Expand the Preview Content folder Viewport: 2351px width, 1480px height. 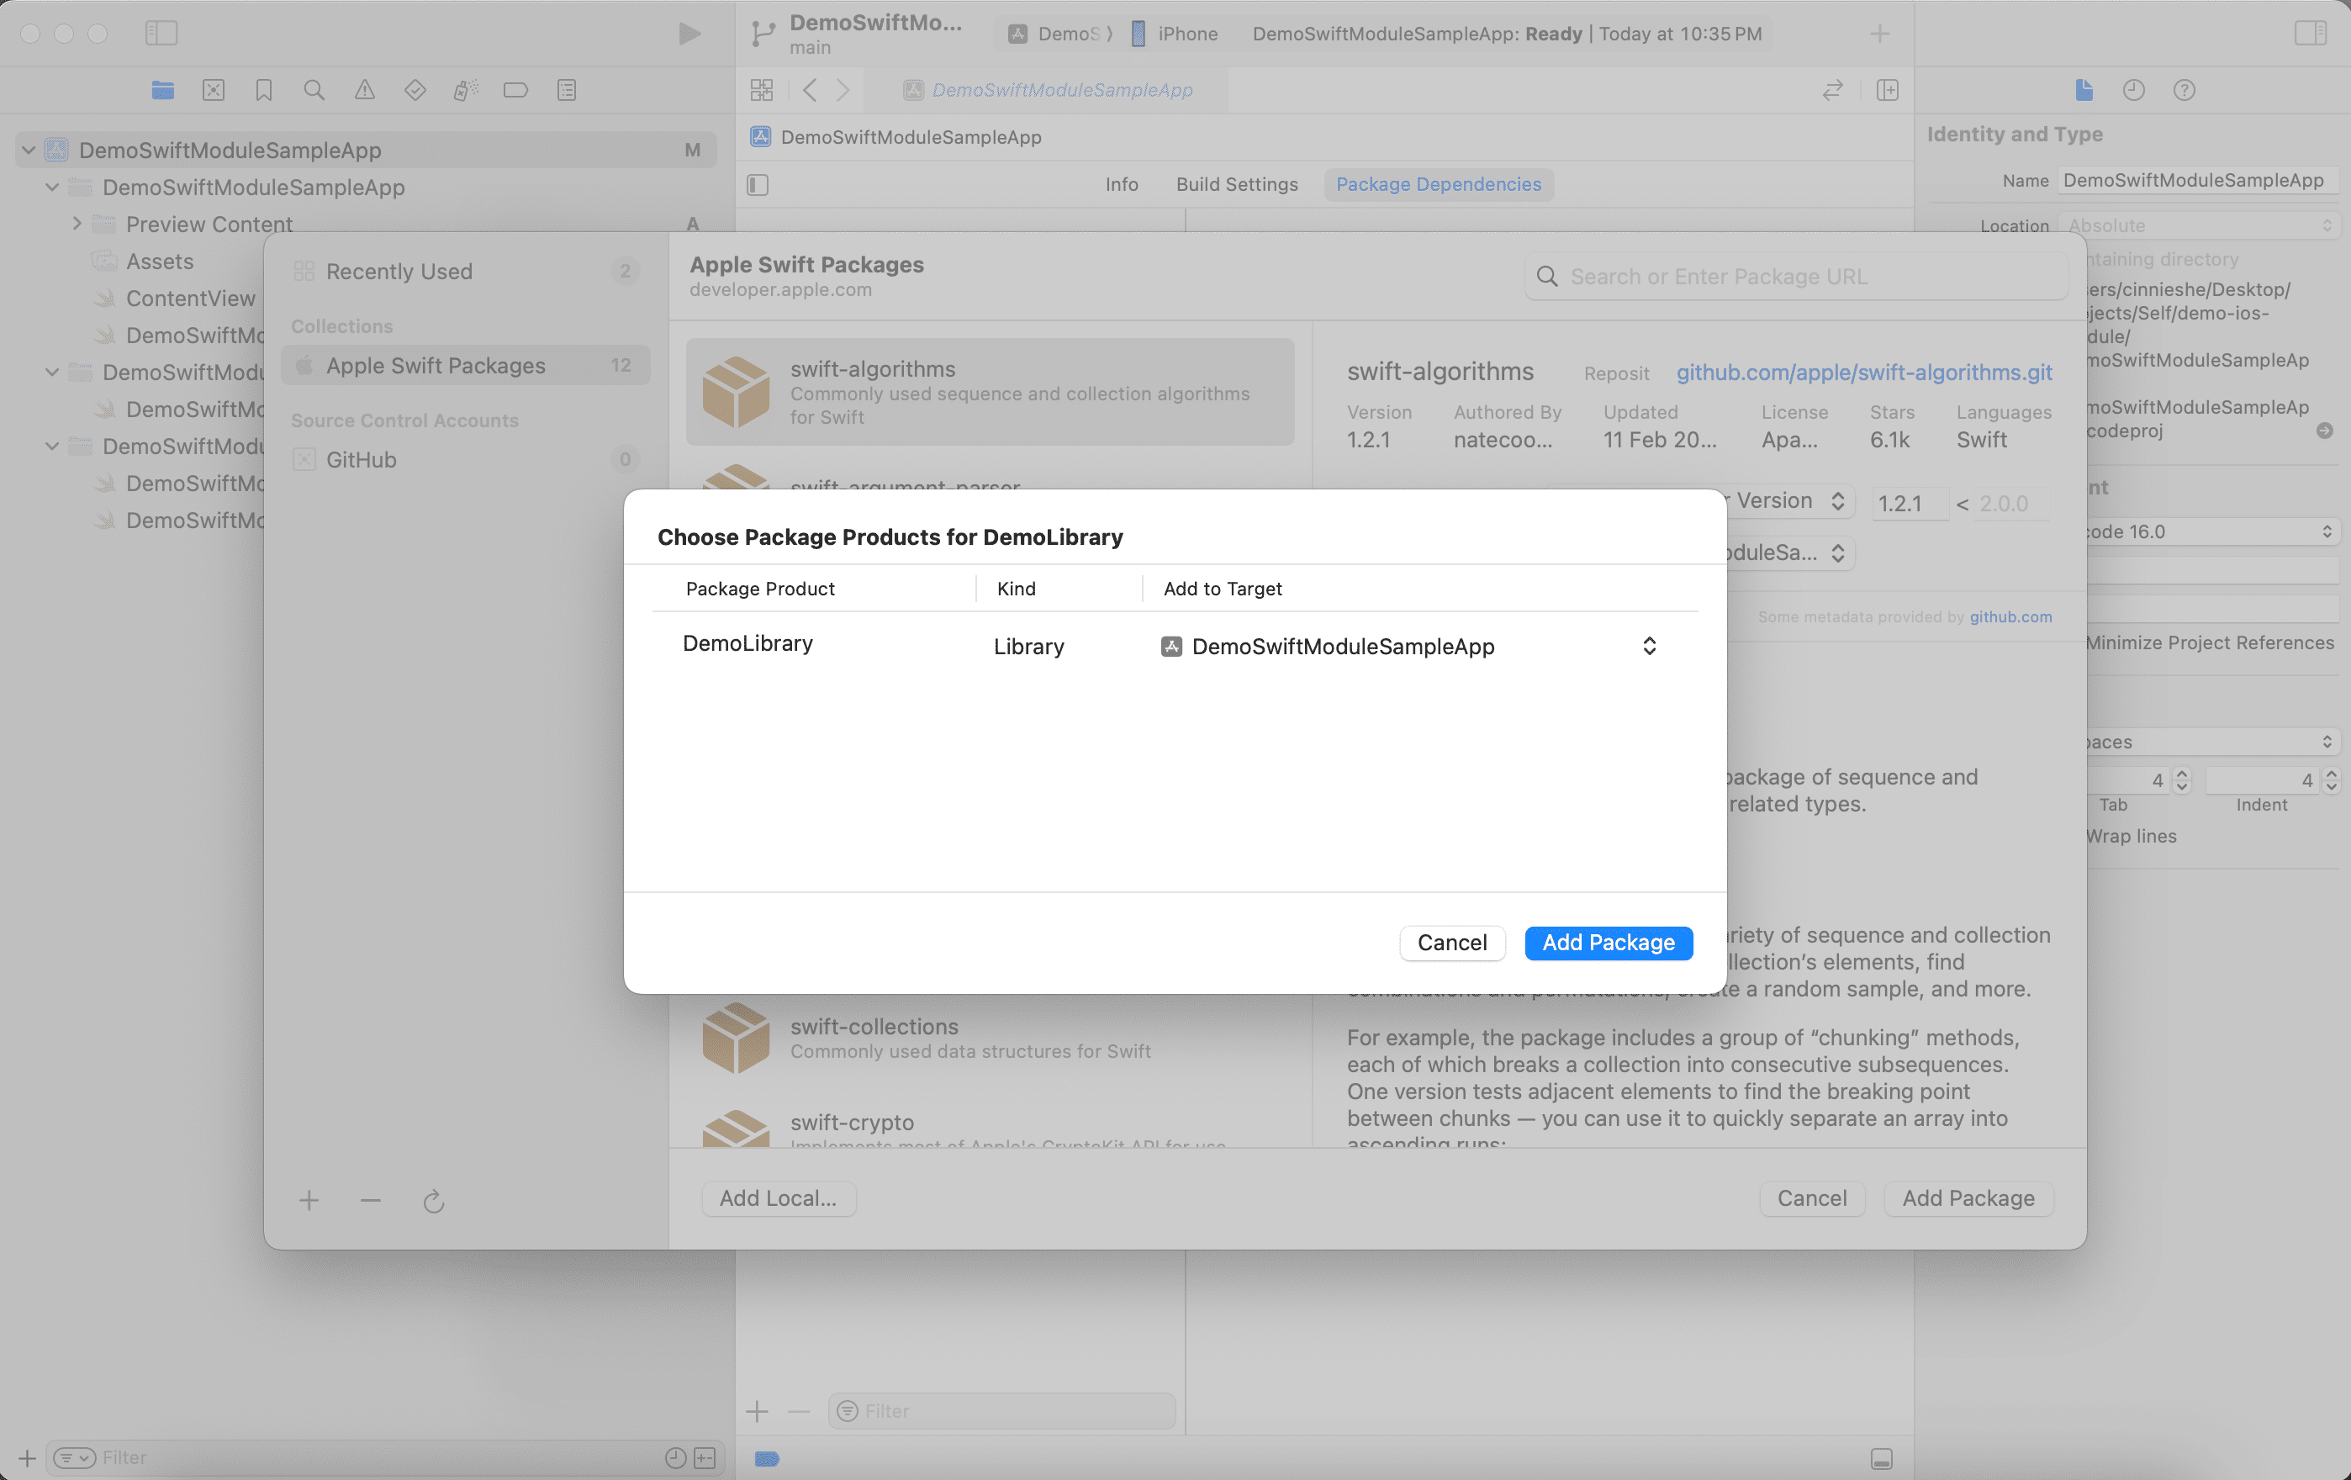coord(78,224)
